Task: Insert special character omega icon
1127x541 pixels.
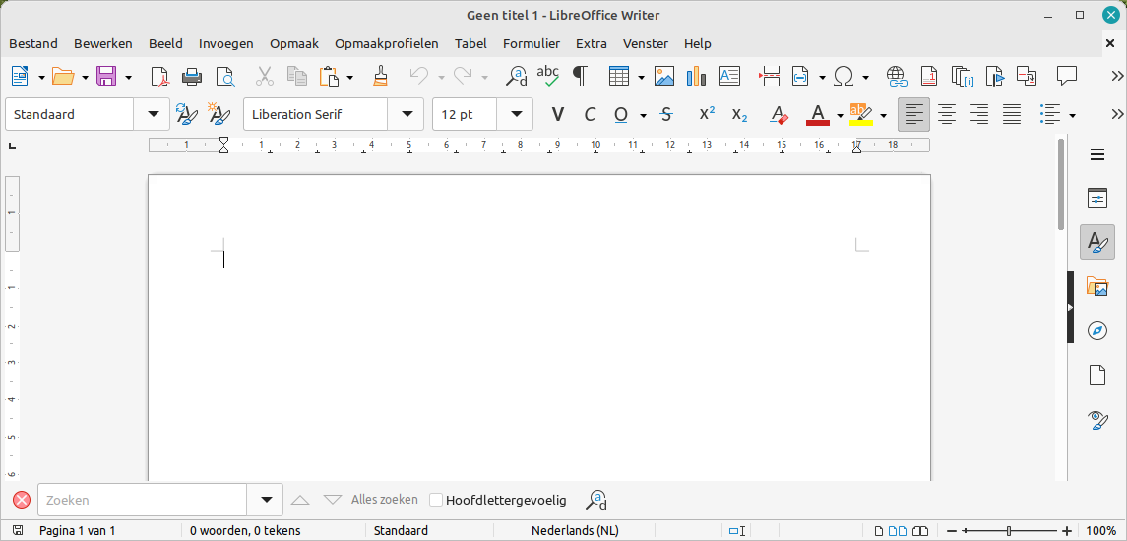Action: [x=844, y=76]
